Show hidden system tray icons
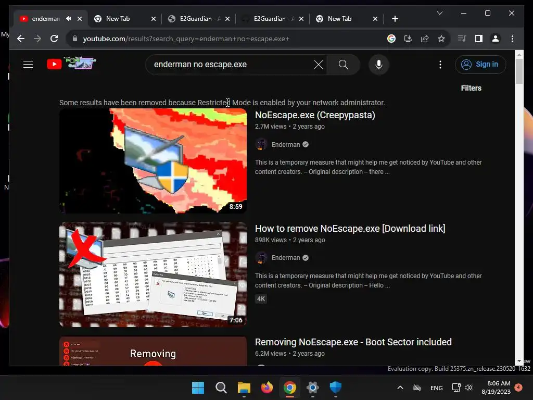533x400 pixels. (x=400, y=387)
